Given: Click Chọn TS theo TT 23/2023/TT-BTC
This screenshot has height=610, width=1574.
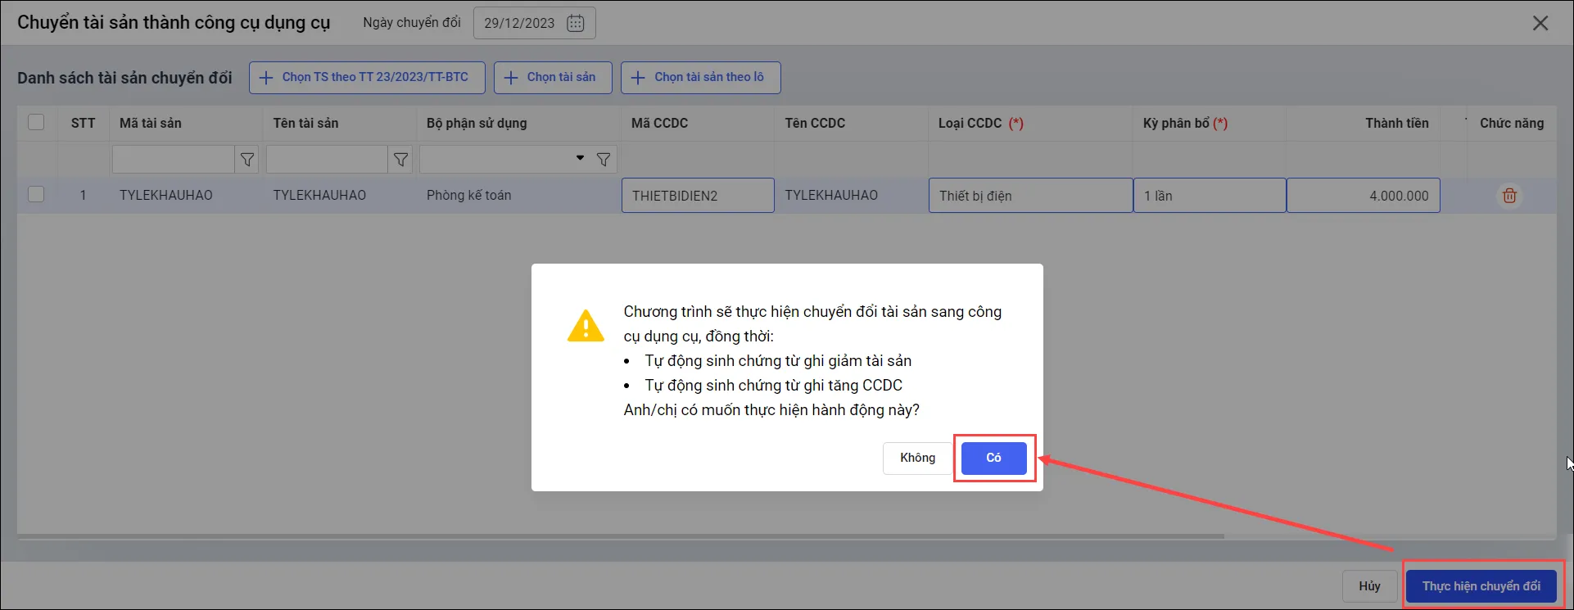Looking at the screenshot, I should click(367, 78).
